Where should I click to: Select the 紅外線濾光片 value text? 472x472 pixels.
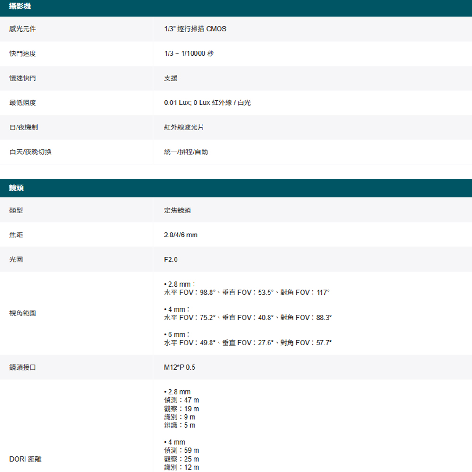[184, 127]
